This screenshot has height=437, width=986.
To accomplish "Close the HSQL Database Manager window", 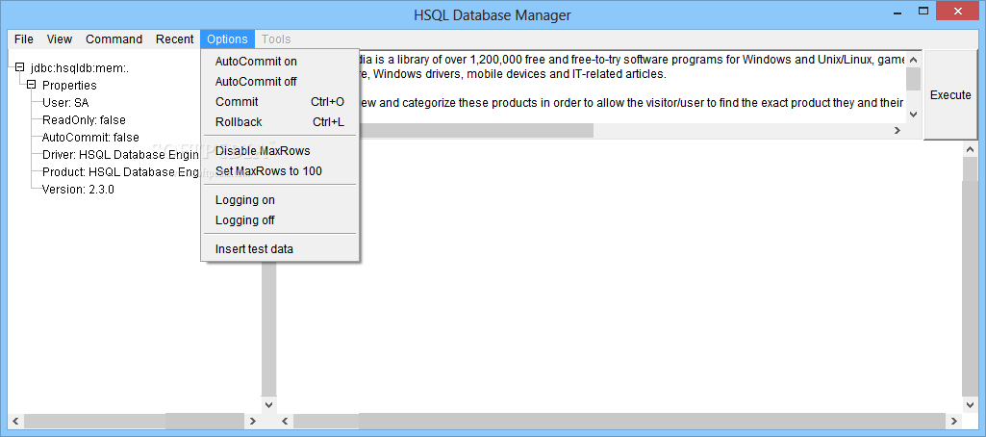I will (959, 11).
